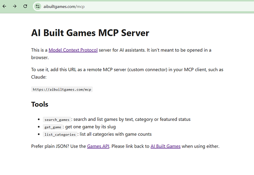Go back with the browser back arrow
The image size is (254, 175).
[4, 6]
